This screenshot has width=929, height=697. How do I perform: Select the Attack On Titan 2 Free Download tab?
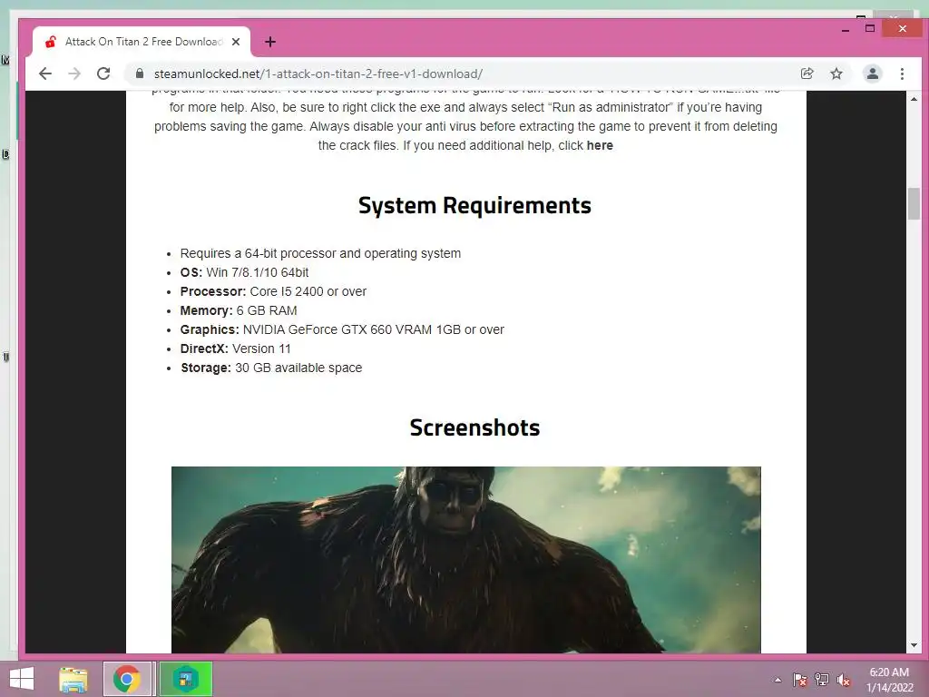(x=142, y=42)
